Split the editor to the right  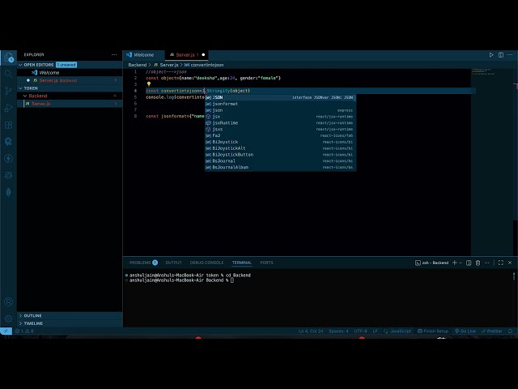coord(501,55)
